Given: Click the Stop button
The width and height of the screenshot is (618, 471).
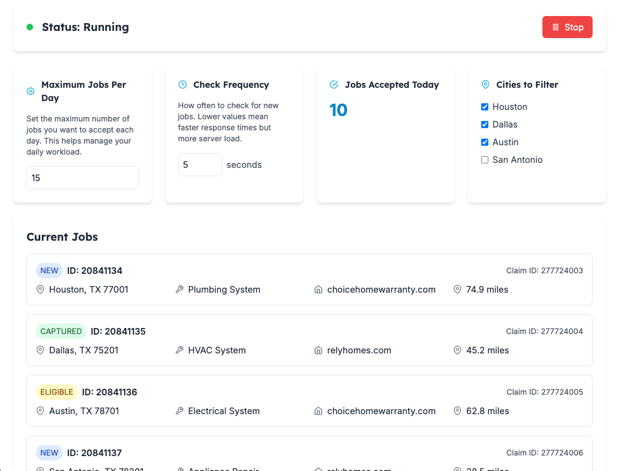Looking at the screenshot, I should point(567,27).
